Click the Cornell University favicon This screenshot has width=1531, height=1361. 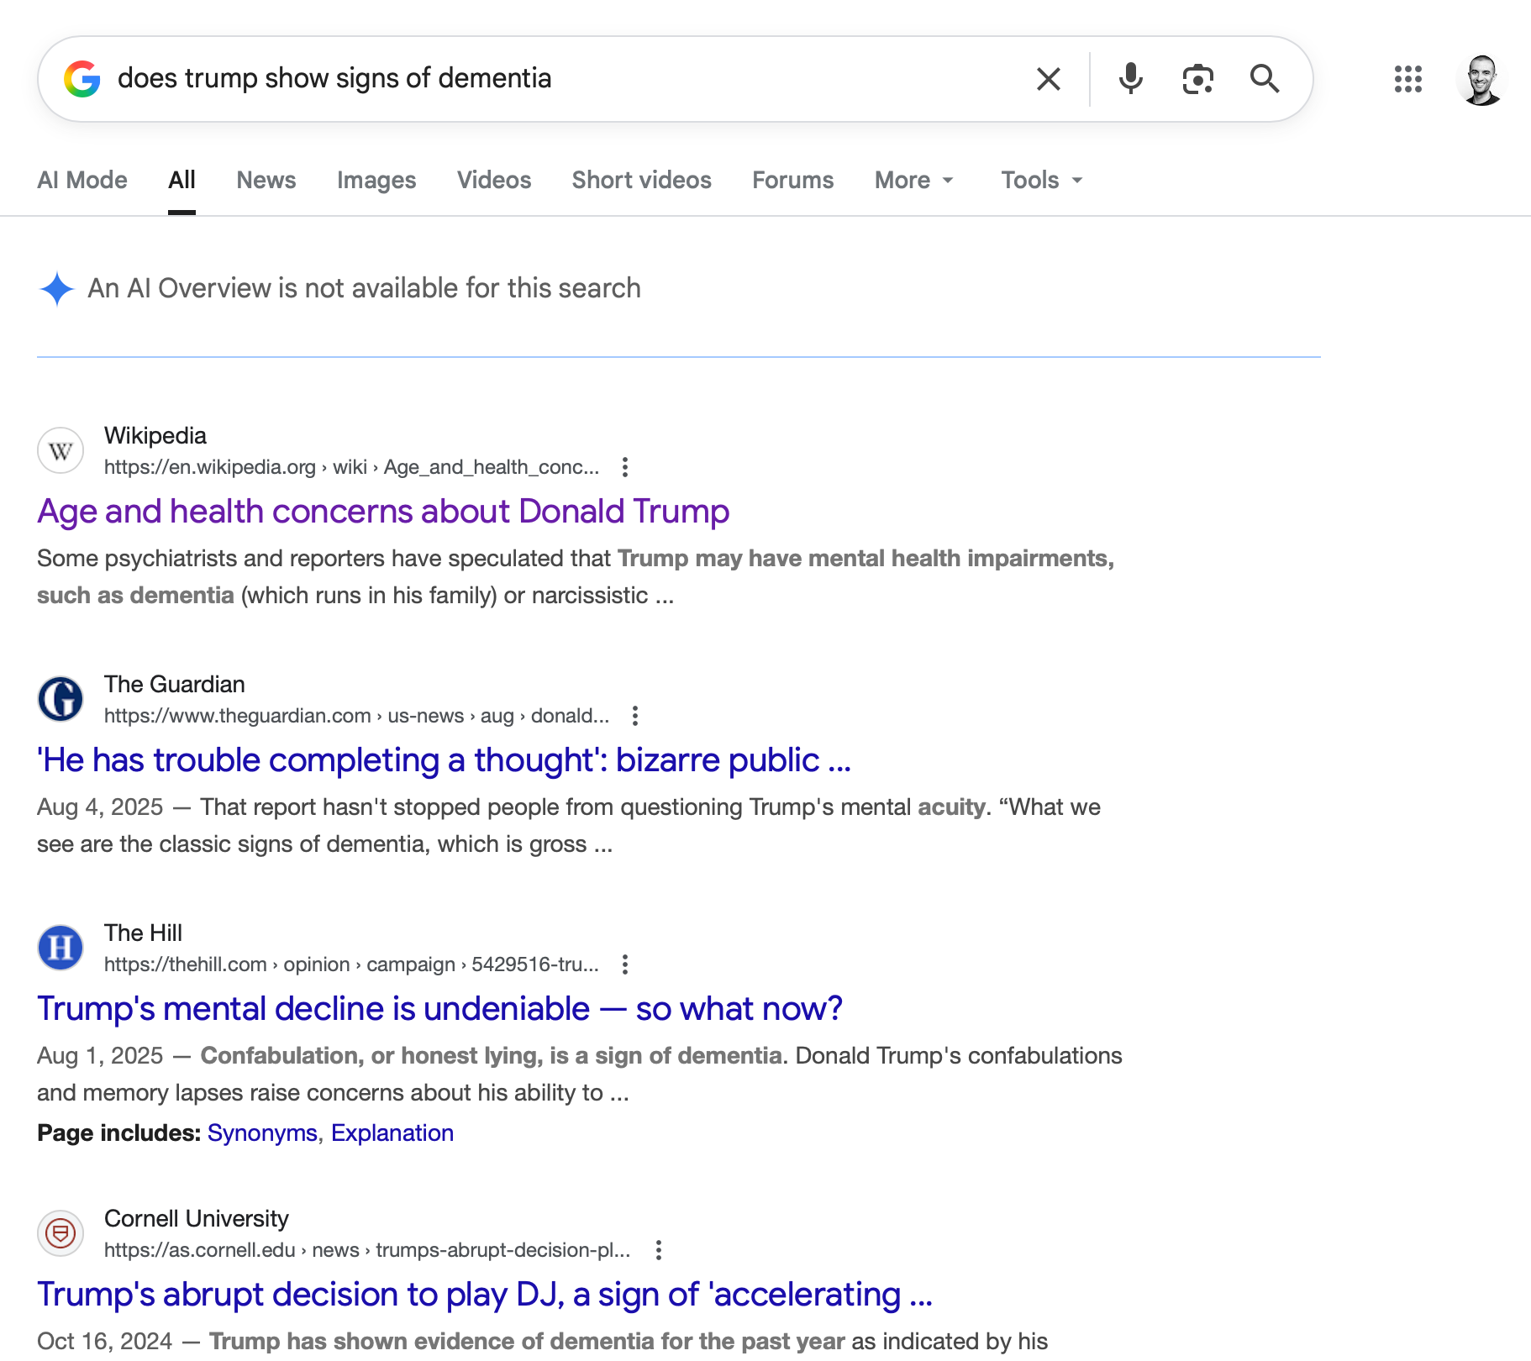[60, 1232]
